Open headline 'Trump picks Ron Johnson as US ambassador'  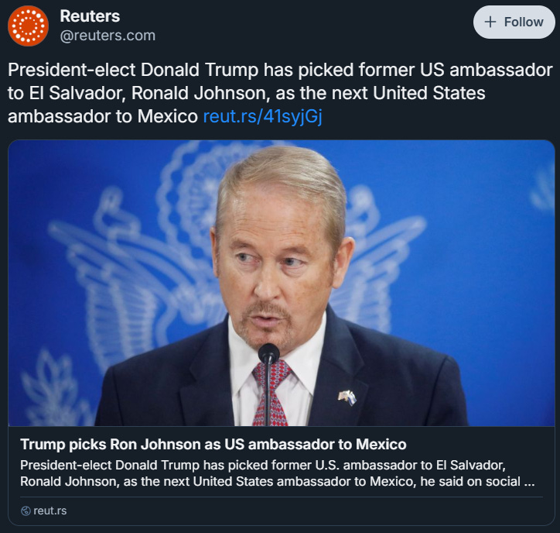point(213,444)
